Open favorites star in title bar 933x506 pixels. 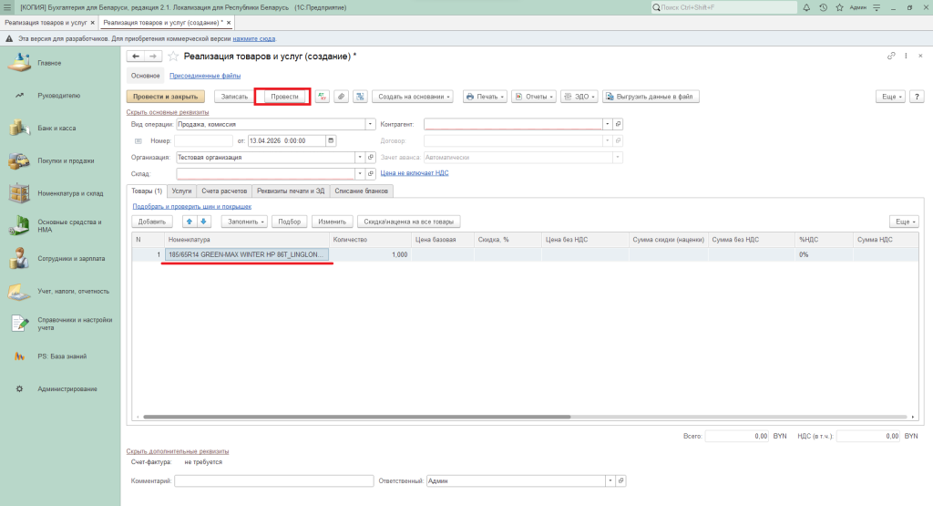tap(837, 7)
